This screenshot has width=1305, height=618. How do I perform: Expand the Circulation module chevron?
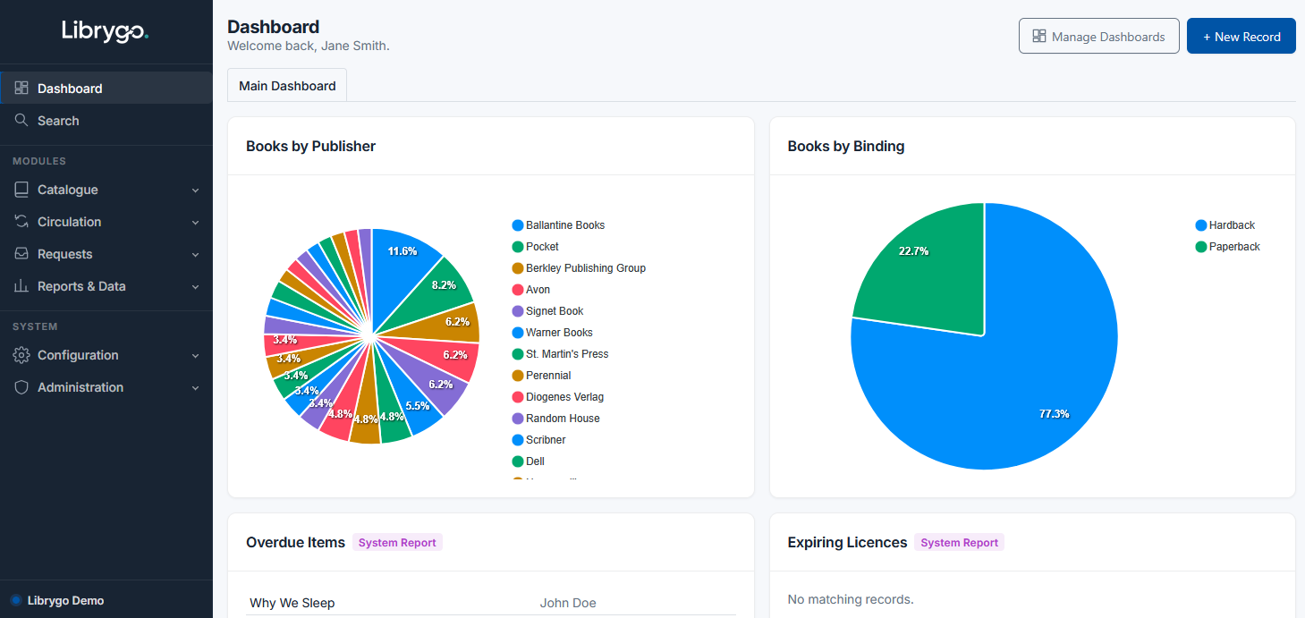tap(195, 223)
